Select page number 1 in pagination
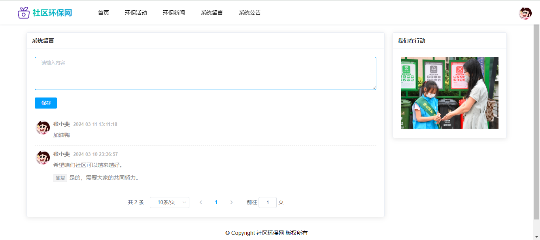 click(216, 202)
